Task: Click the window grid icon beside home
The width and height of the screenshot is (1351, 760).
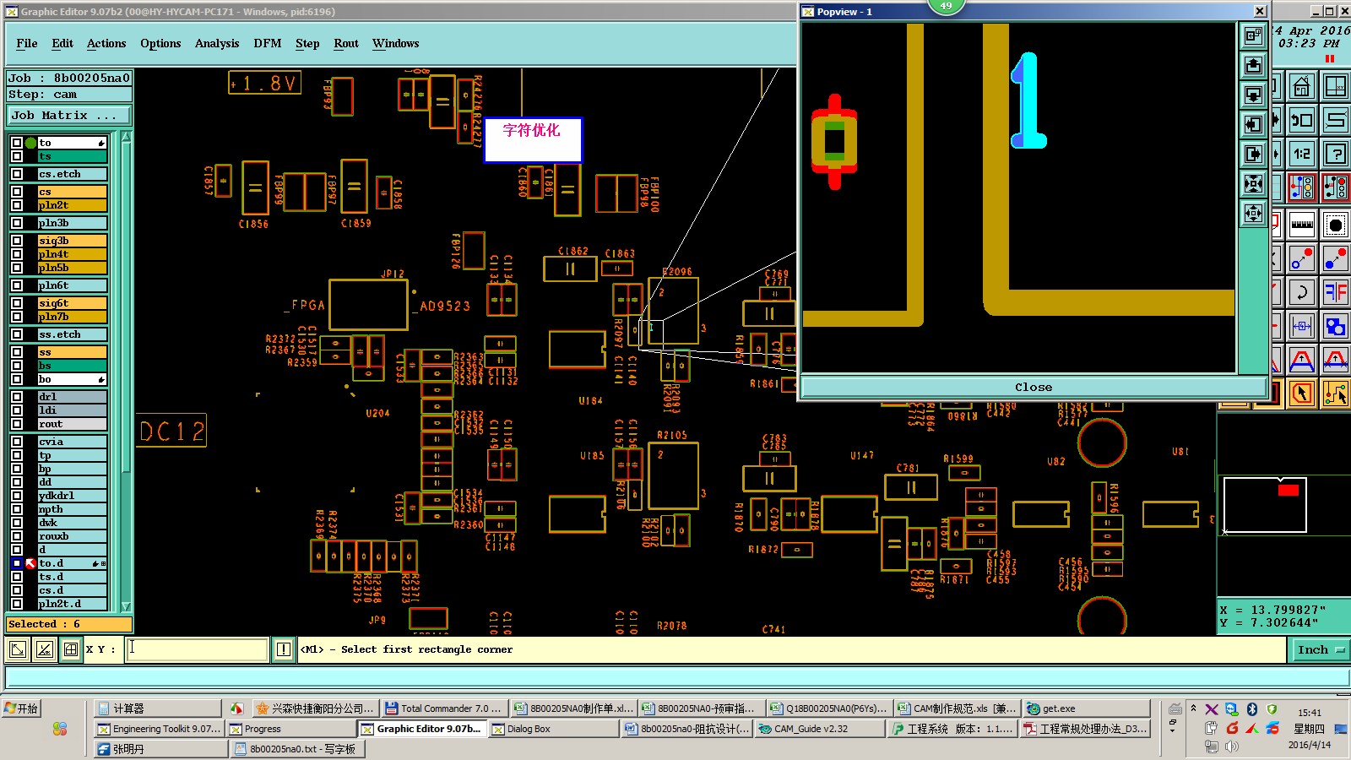Action: (1336, 86)
